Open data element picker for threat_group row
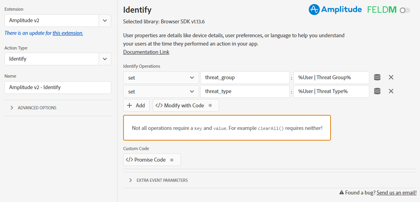The height and width of the screenshot is (202, 420). point(377,77)
